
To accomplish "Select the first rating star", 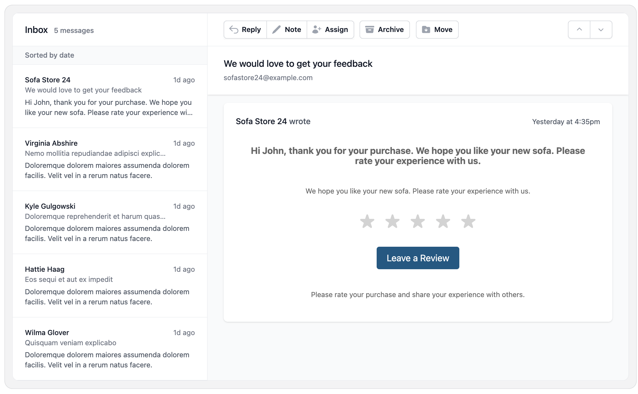I will click(367, 221).
